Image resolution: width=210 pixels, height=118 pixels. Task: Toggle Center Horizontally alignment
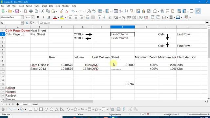point(76,17)
